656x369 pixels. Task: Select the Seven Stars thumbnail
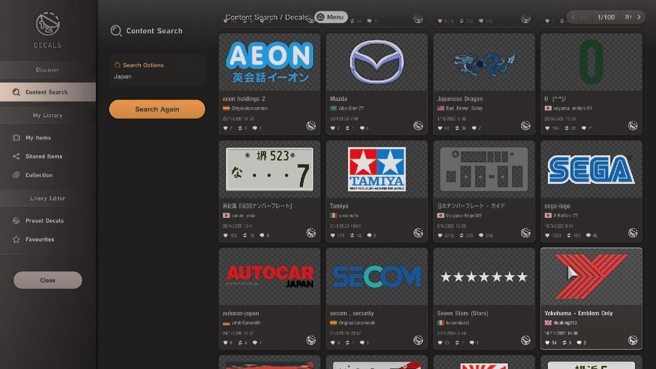(x=484, y=277)
